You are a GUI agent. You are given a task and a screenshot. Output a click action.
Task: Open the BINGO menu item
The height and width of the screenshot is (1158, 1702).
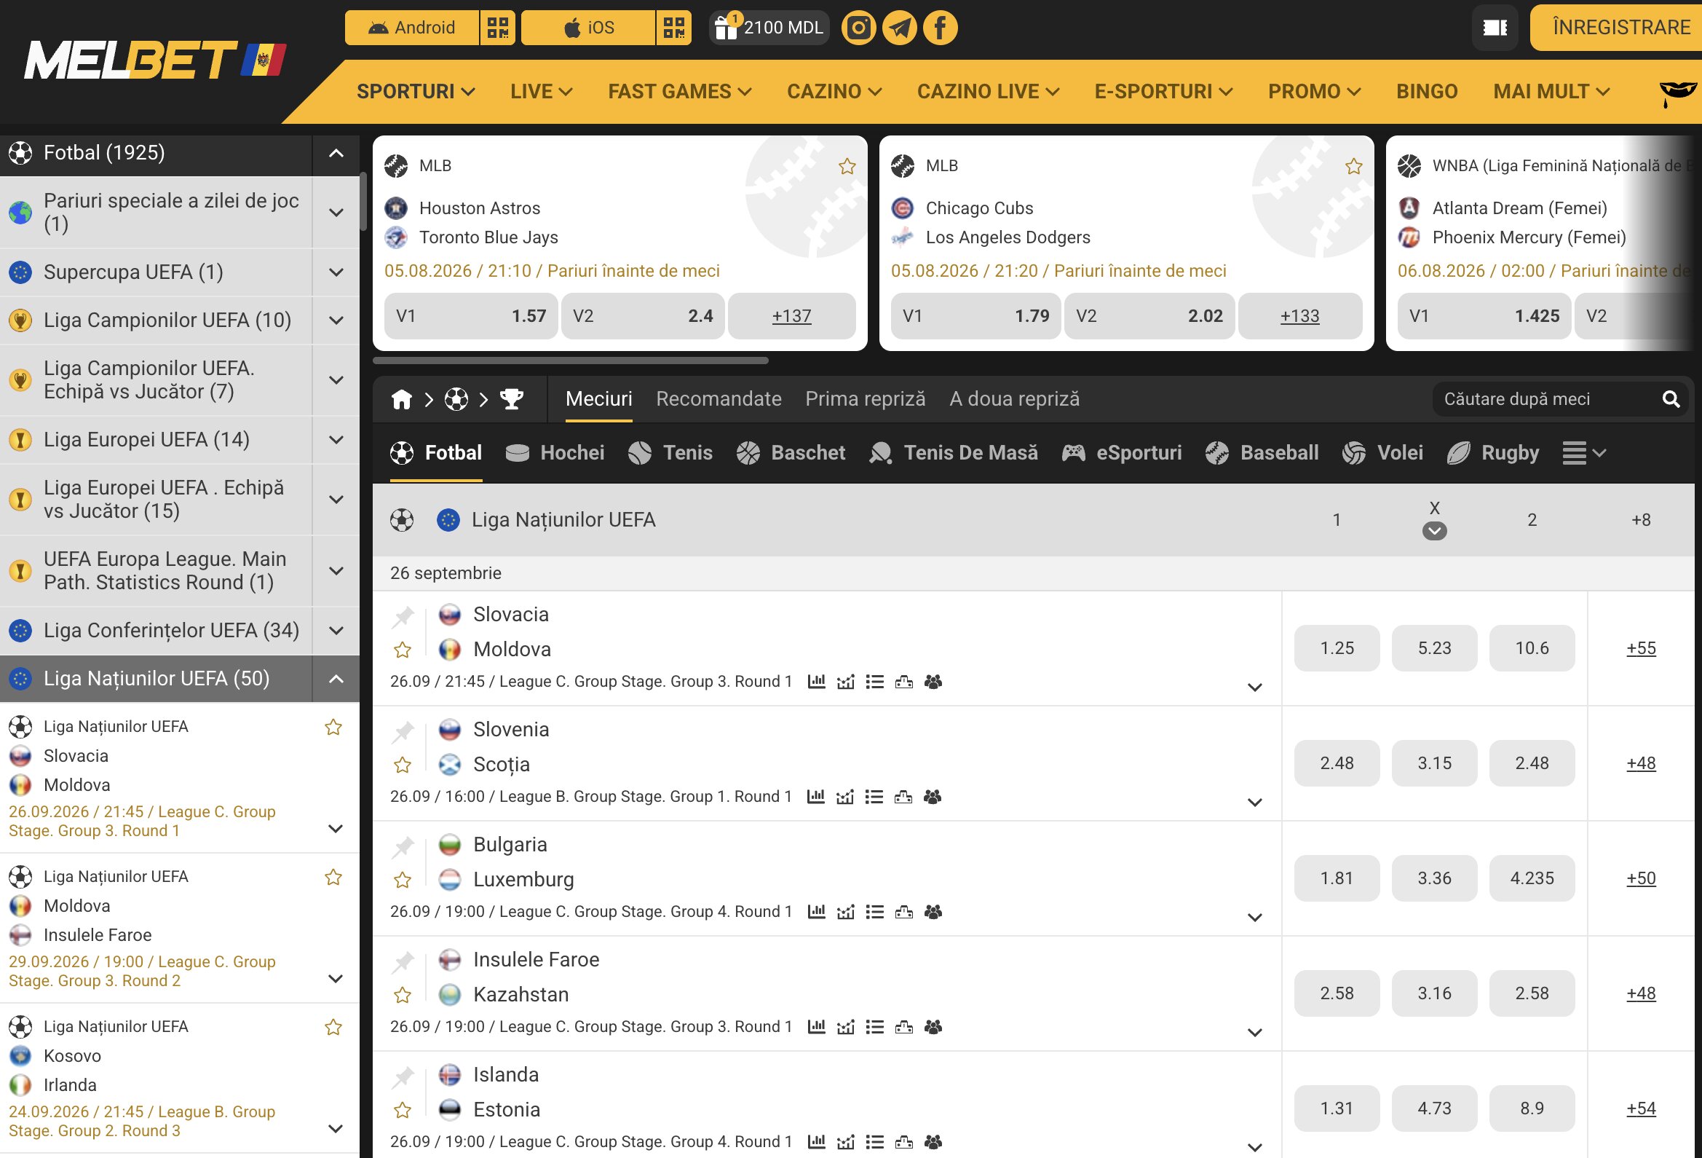pos(1427,92)
